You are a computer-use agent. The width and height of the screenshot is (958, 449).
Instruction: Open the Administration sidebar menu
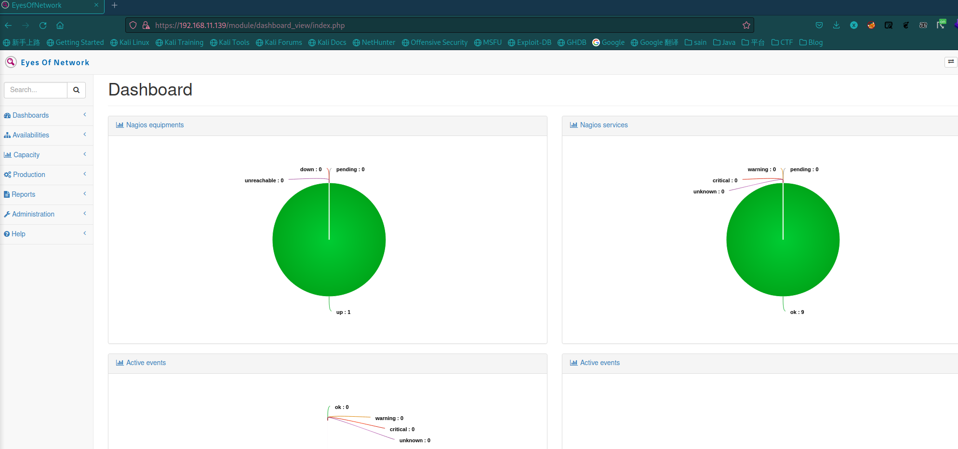[46, 214]
